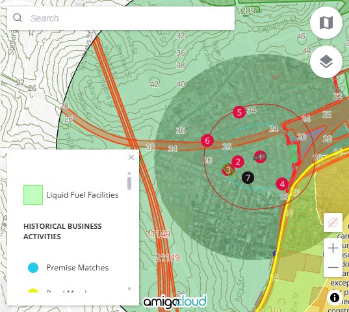Click the compass reset rotation button

[x=333, y=222]
